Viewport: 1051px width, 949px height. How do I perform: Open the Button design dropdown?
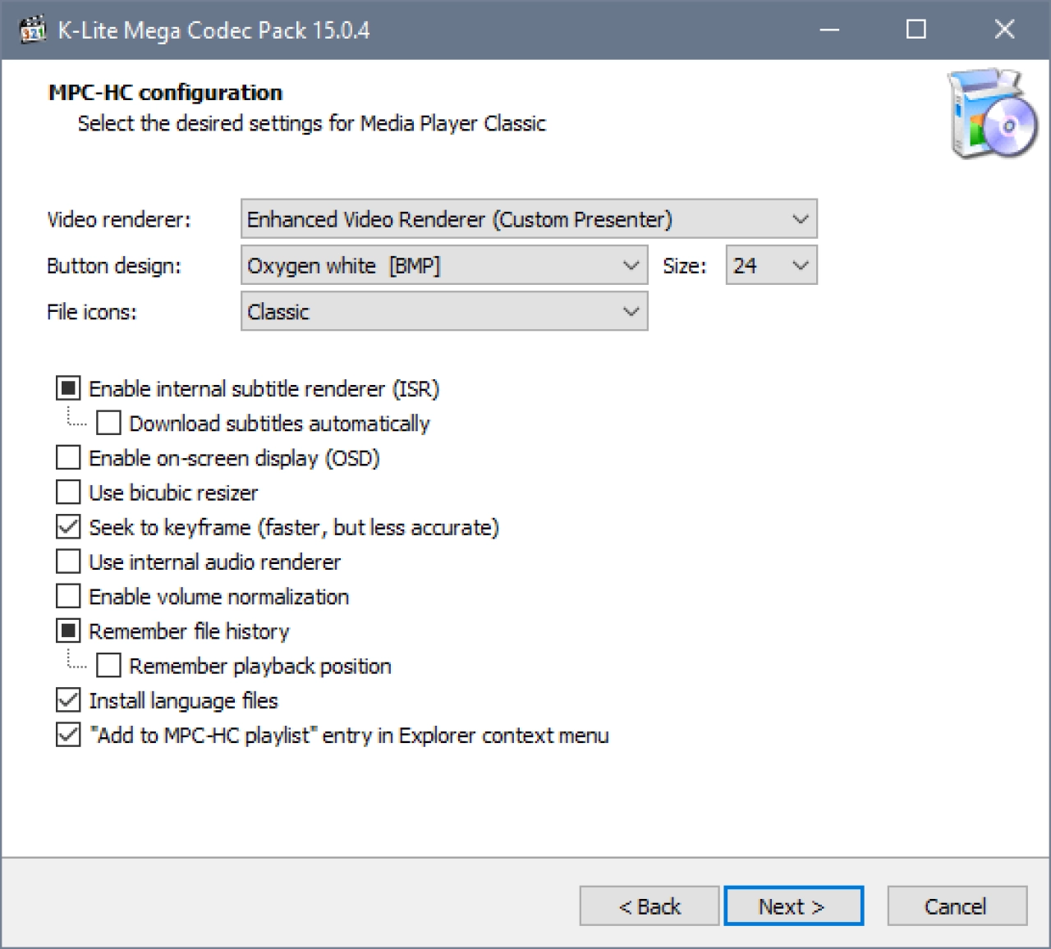444,265
